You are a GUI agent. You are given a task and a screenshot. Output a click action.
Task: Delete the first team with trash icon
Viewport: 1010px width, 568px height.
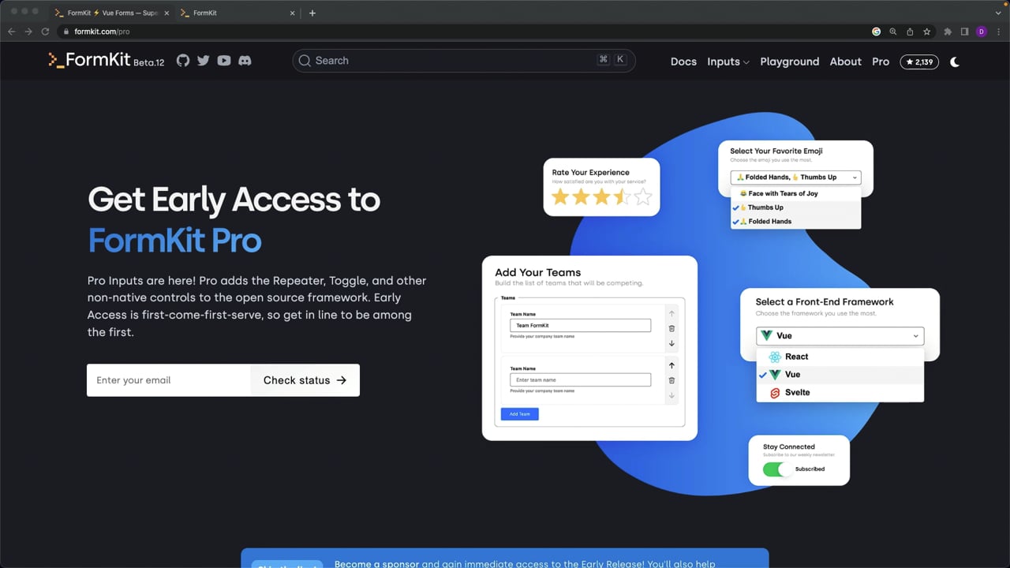click(671, 328)
